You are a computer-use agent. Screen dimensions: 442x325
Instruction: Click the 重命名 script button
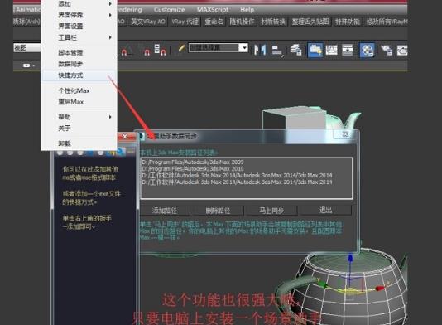(214, 22)
